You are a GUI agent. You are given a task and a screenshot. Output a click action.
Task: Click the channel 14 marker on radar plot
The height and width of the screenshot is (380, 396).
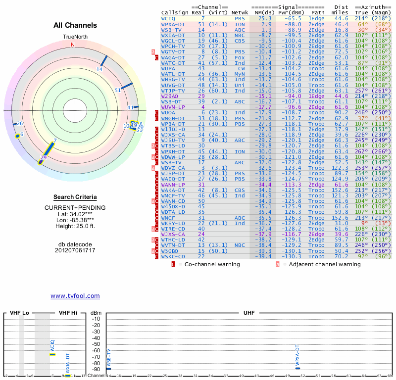[x=103, y=61]
